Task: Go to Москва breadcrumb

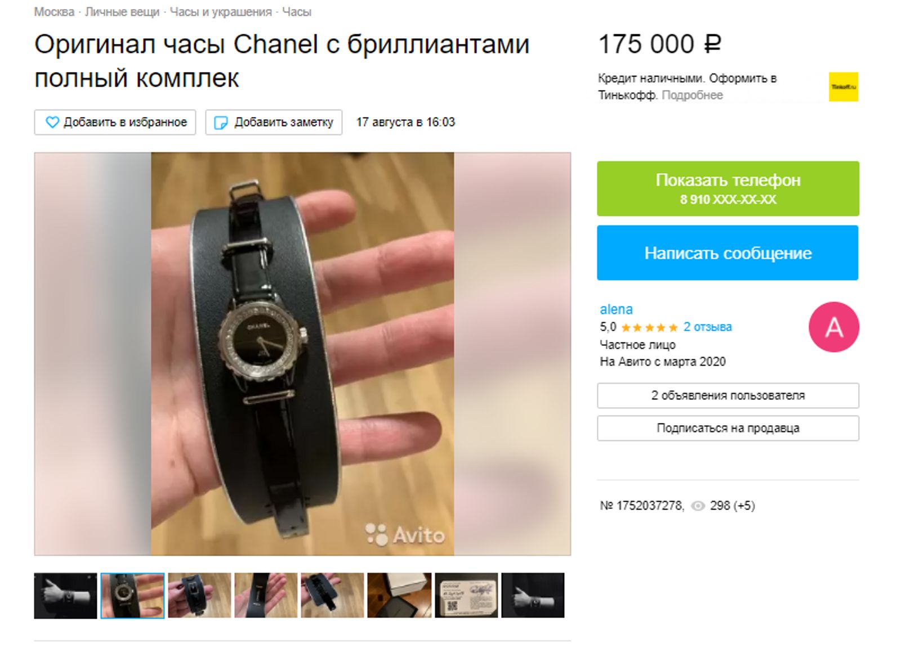Action: (54, 12)
